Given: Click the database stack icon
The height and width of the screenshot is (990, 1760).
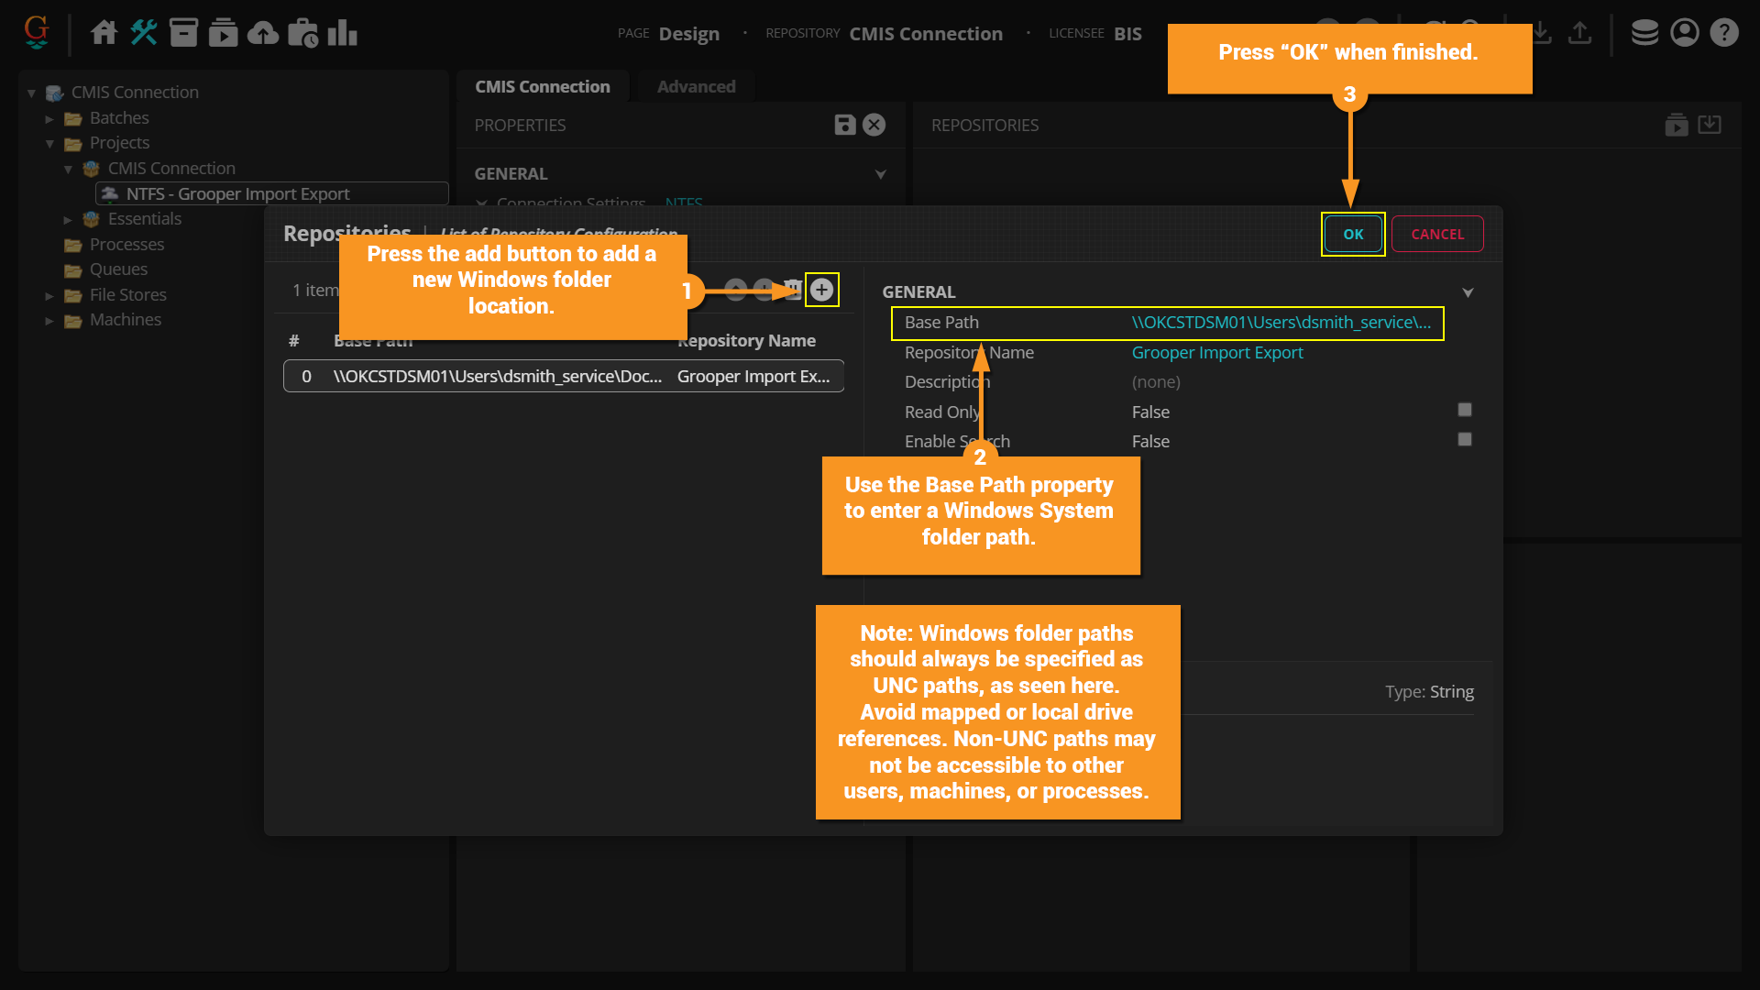Looking at the screenshot, I should point(1644,33).
